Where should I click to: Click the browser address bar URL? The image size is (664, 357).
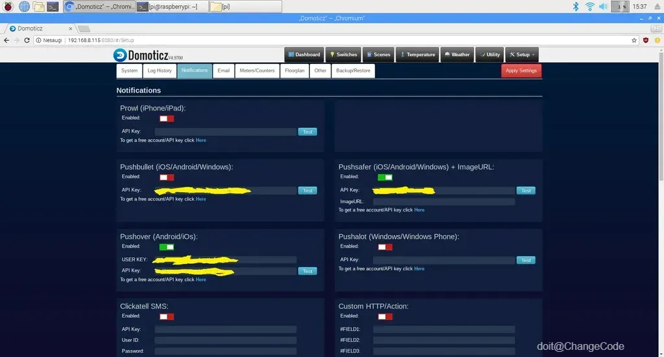pyautogui.click(x=101, y=40)
